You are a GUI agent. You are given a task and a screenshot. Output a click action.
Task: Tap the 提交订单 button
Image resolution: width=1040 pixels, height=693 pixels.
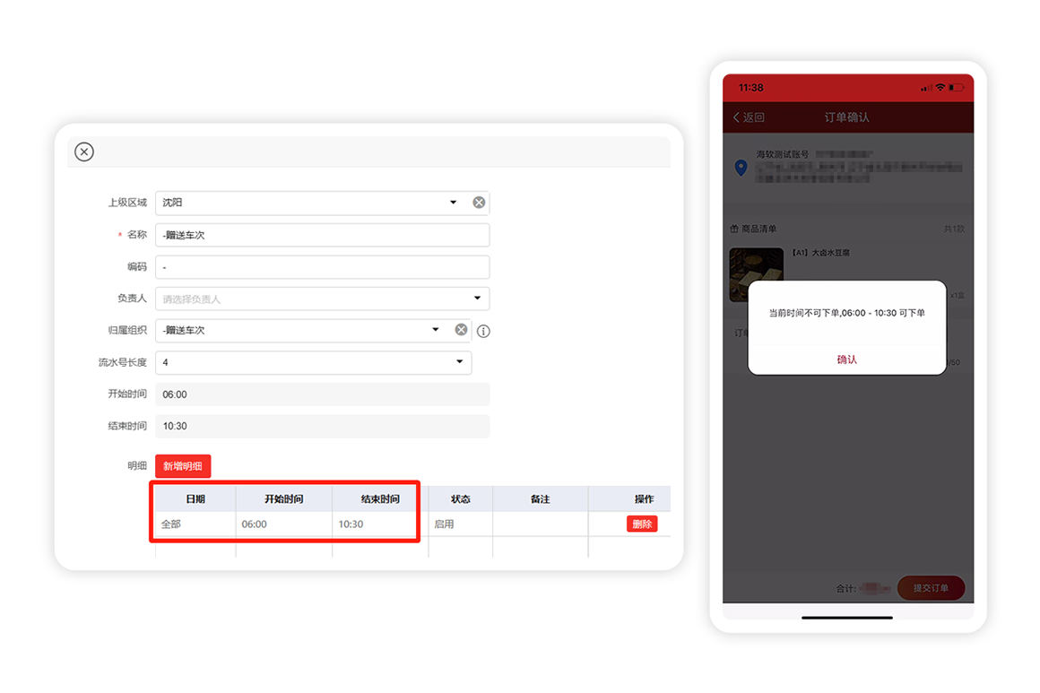tap(931, 588)
